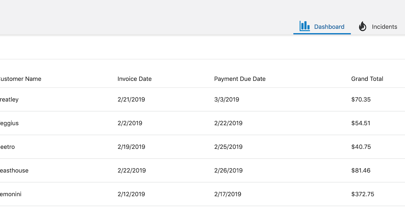The height and width of the screenshot is (213, 405).
Task: Click the 2/17/2019 payment due date
Action: 227,194
